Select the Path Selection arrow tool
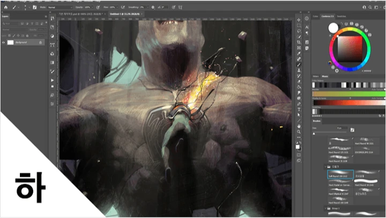 (299, 115)
